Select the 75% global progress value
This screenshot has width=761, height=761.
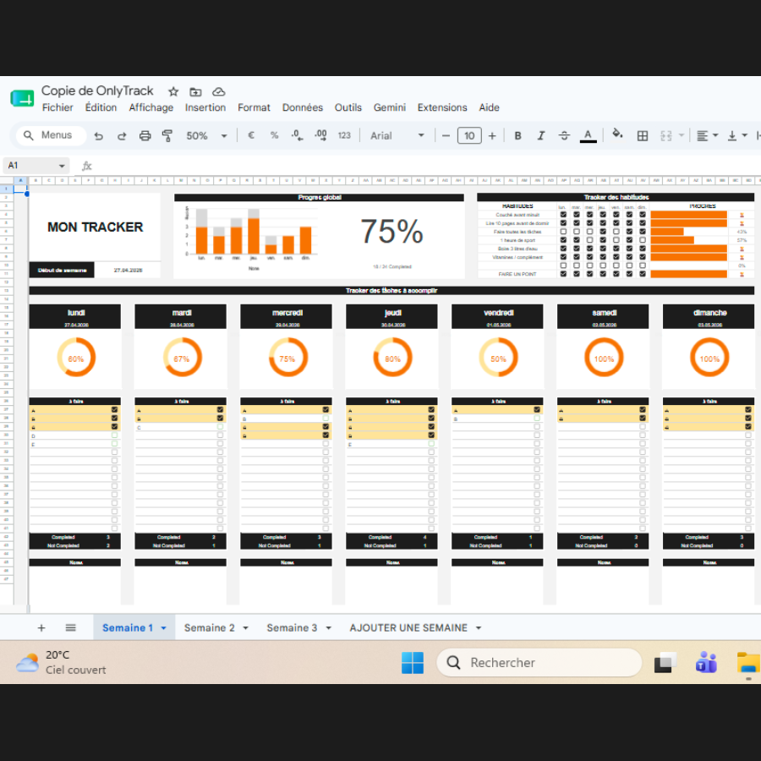click(x=391, y=232)
